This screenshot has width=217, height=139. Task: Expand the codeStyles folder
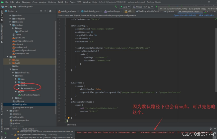click(x=10, y=19)
